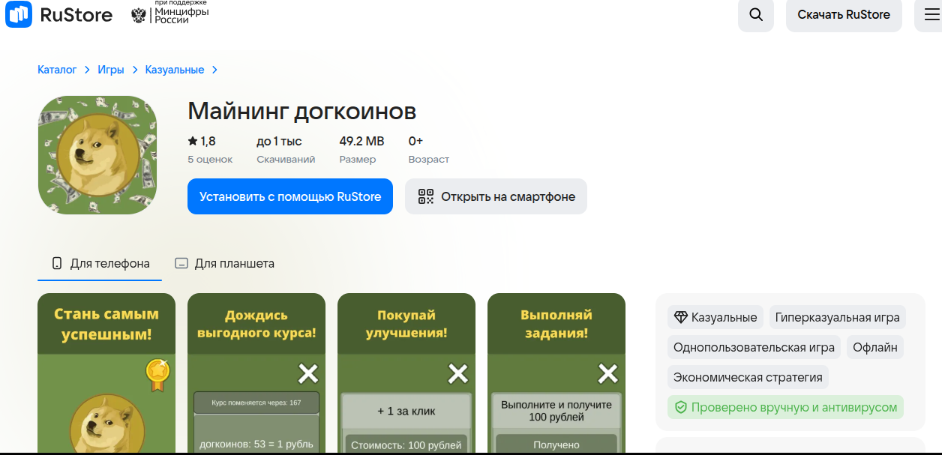Click the Скачиваний label
The image size is (942, 455).
286,160
